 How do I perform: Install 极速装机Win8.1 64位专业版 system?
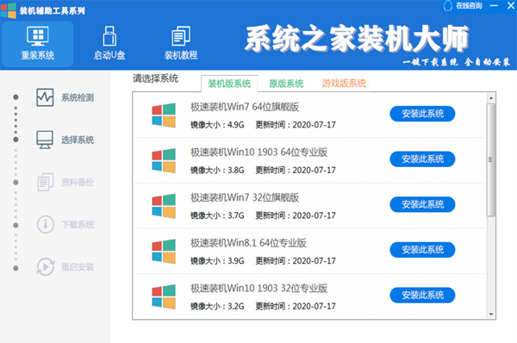pyautogui.click(x=422, y=250)
